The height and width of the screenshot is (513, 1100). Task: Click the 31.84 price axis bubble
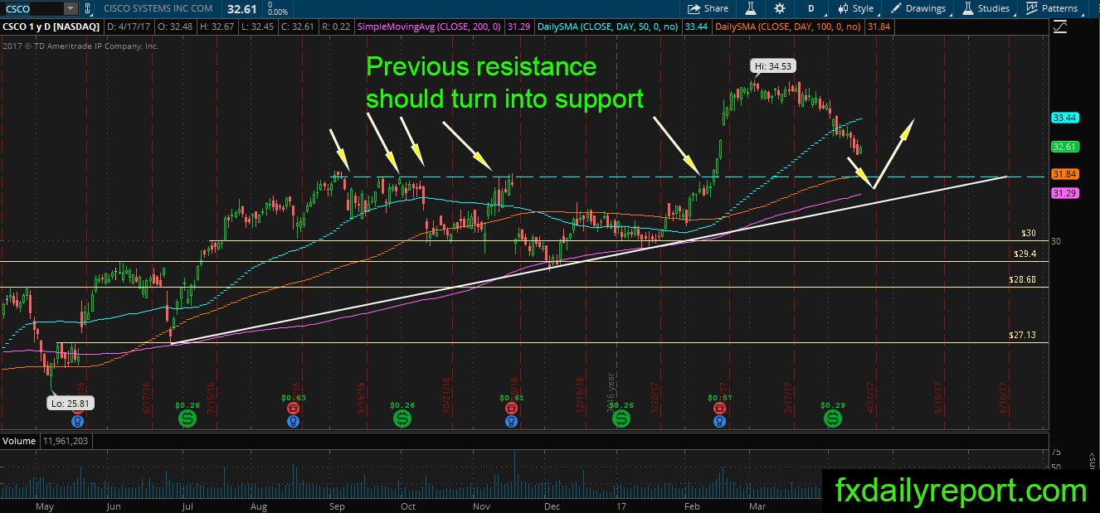coord(1064,174)
